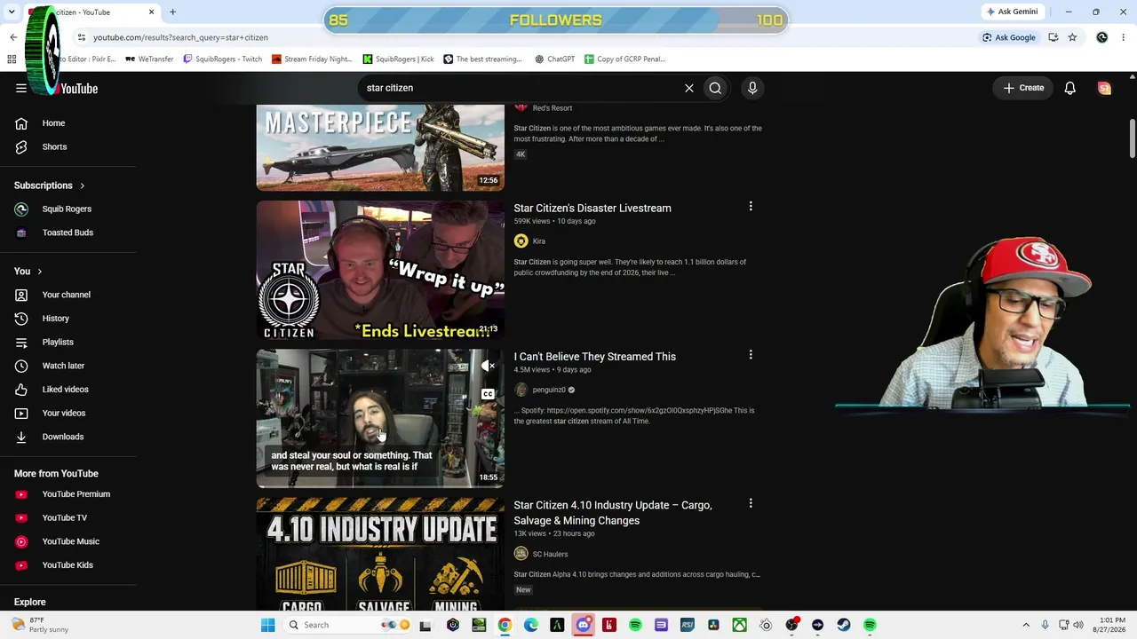Open the Chrome three-dot menu

1123,37
